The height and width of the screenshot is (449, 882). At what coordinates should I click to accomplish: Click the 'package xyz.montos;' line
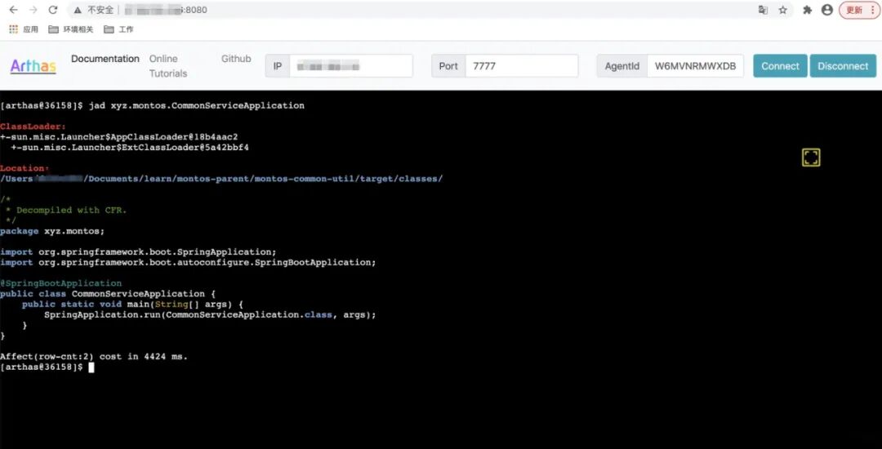(52, 231)
